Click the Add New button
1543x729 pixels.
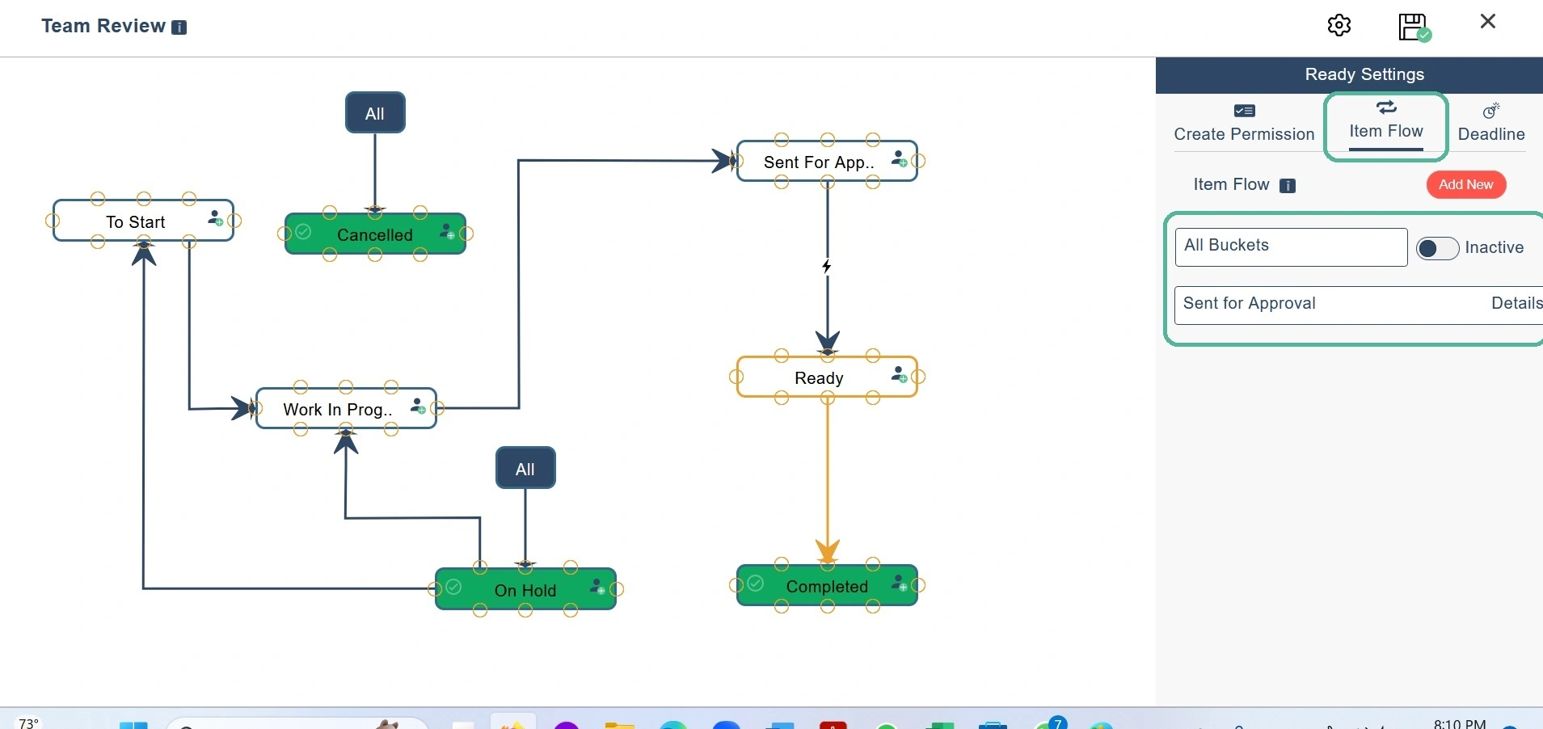click(x=1466, y=184)
